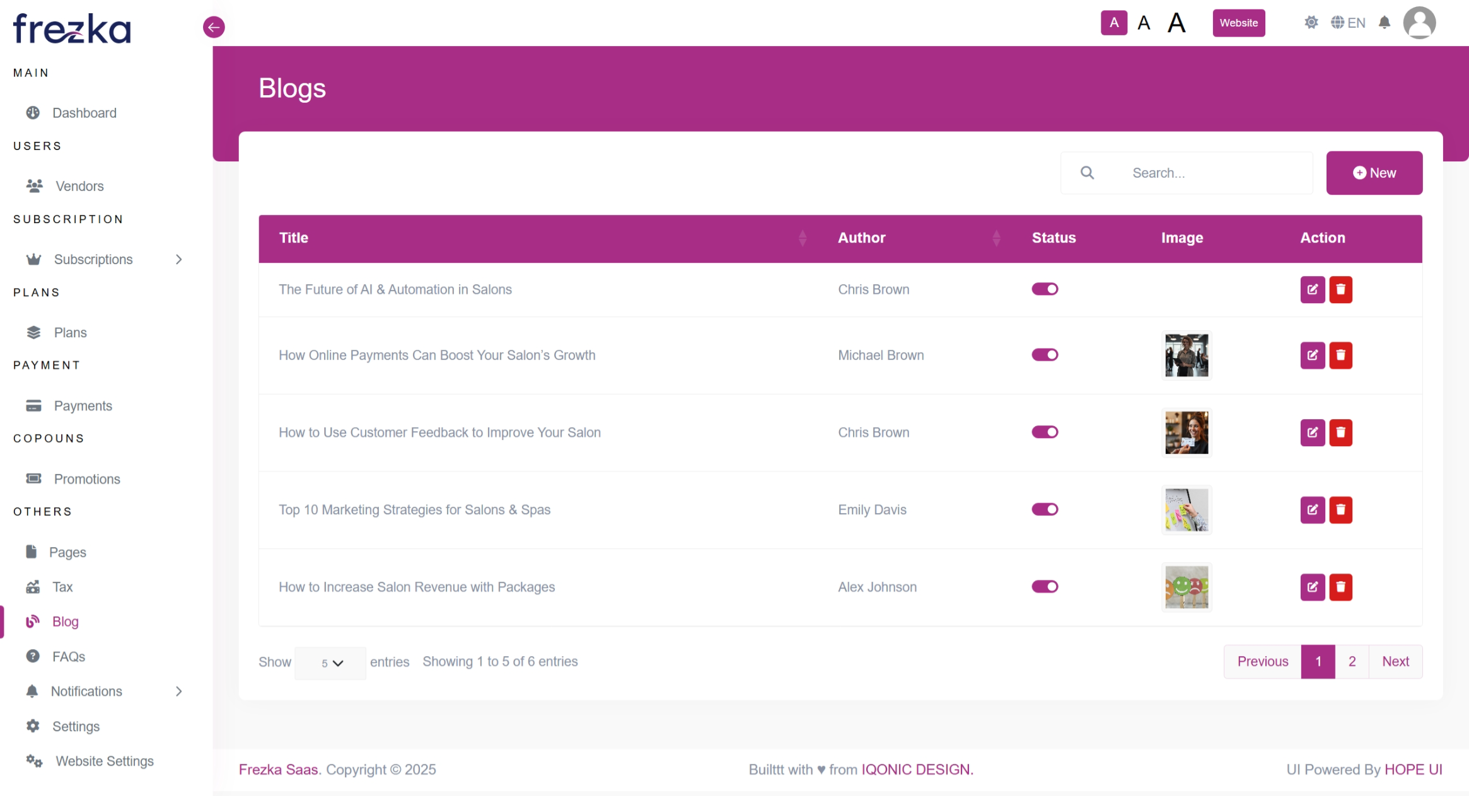1469x796 pixels.
Task: Switch off status for Alex Johnson's post
Action: (1044, 587)
